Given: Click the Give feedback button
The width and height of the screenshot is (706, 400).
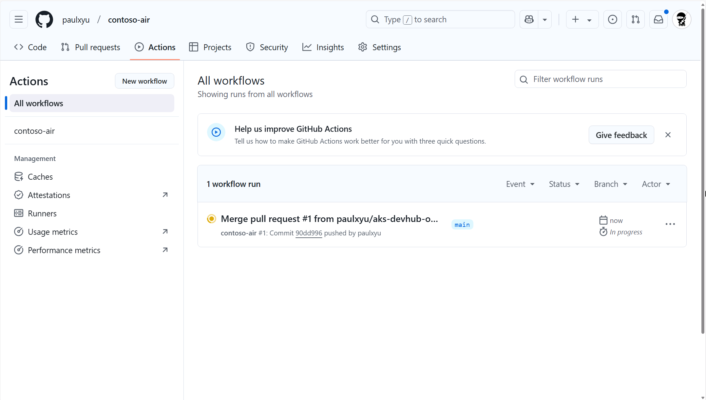Looking at the screenshot, I should (621, 135).
